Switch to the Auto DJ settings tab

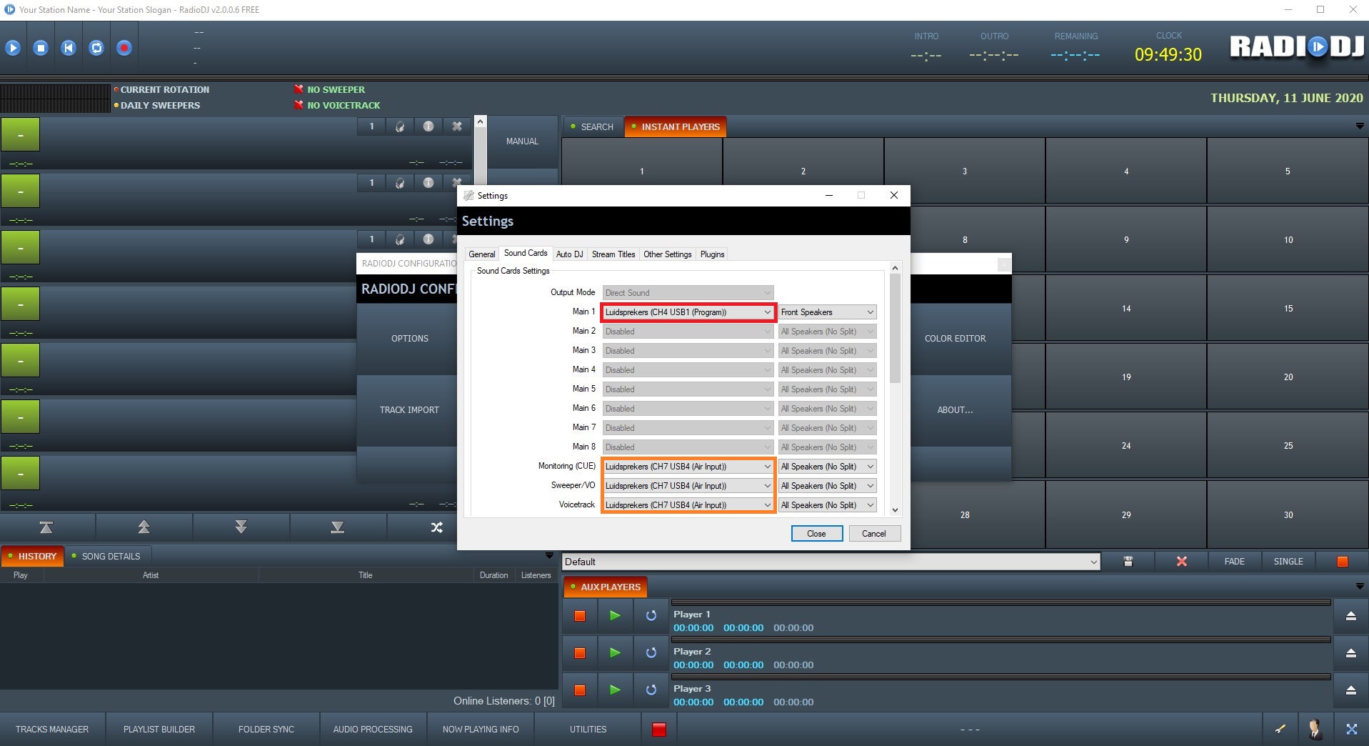coord(569,254)
